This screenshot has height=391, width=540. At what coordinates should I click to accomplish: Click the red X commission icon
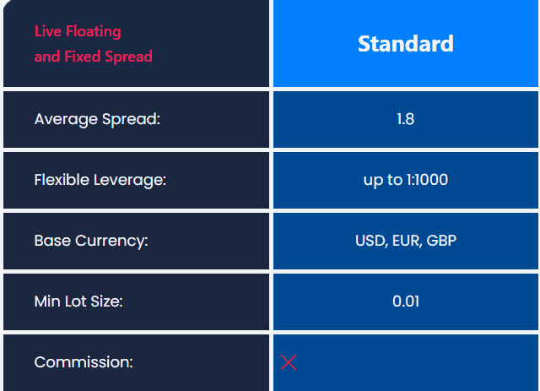[x=289, y=362]
